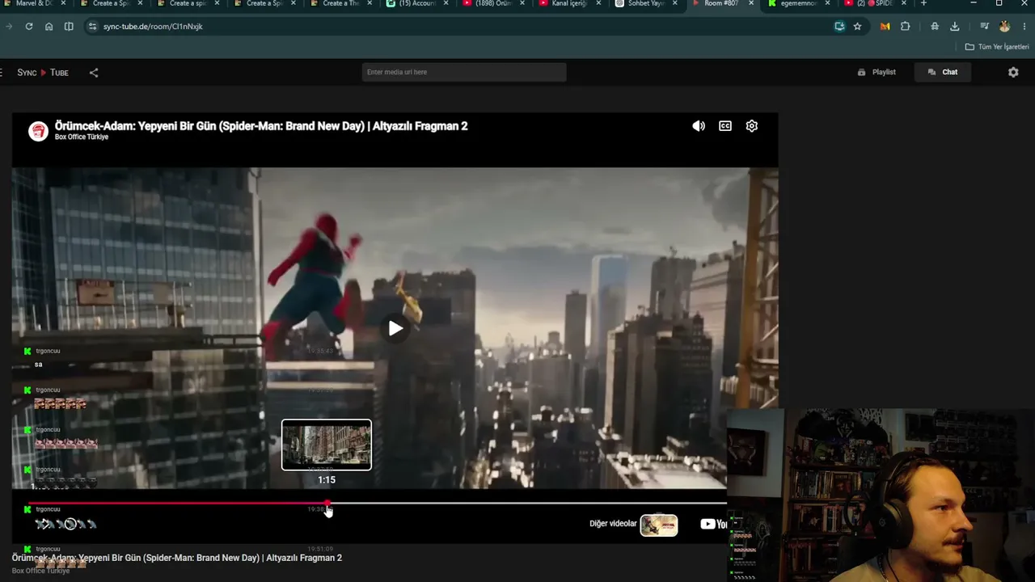Reload the page in the browser

point(29,27)
